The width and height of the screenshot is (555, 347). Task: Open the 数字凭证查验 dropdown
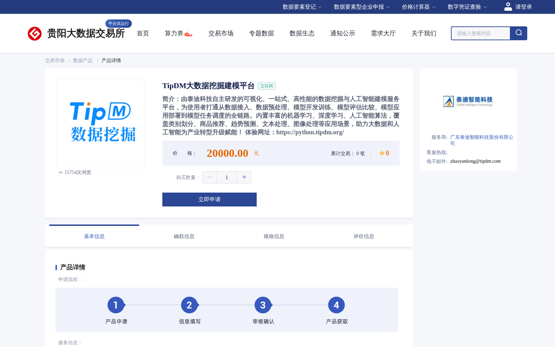tap(467, 7)
